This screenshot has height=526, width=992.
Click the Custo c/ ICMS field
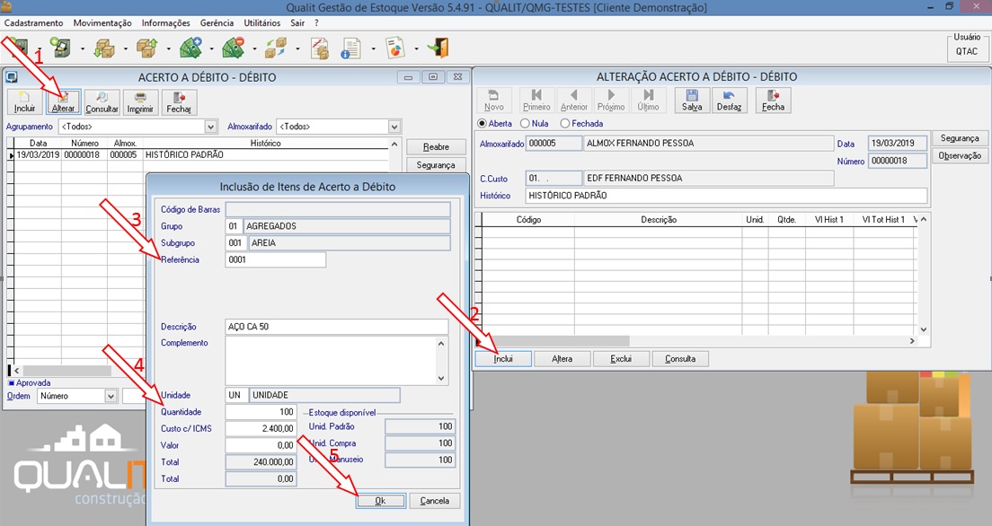(x=261, y=429)
